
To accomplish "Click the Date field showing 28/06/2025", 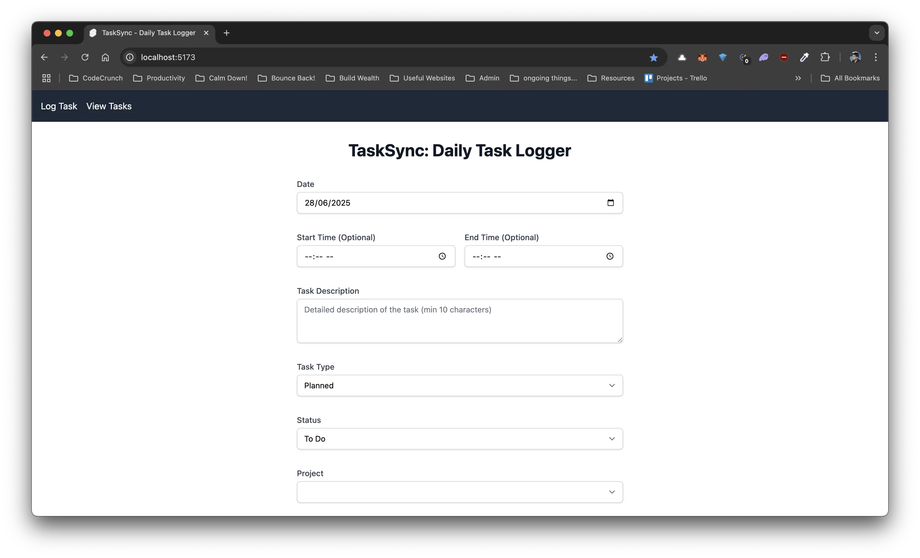I will pos(460,203).
